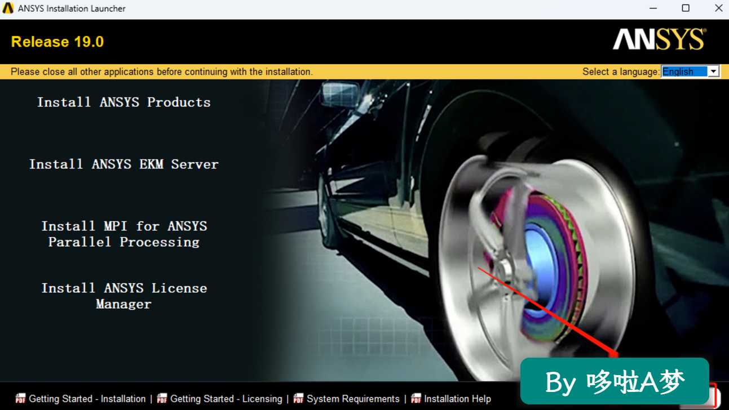Screen dimensions: 729x410
Task: Click the ANSYS launcher icon in the title bar
Action: pyautogui.click(x=8, y=8)
